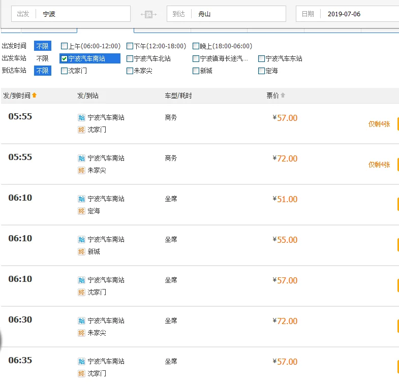Click the 始 icon on the 05:55 沈家门 row
Screen dimensions: 399x384
tap(81, 117)
